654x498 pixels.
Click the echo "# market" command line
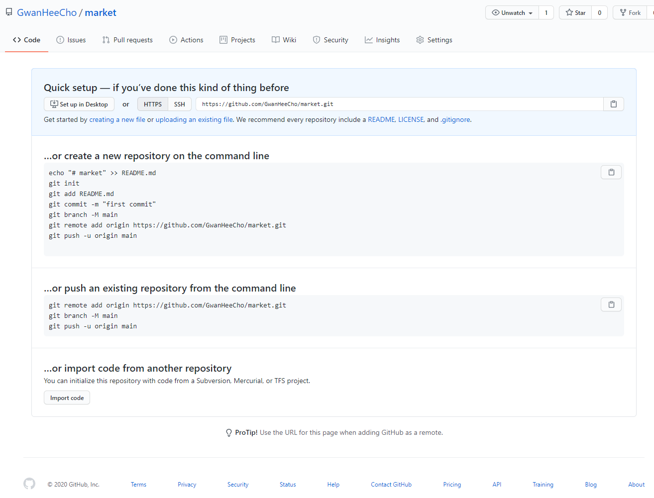pyautogui.click(x=102, y=173)
